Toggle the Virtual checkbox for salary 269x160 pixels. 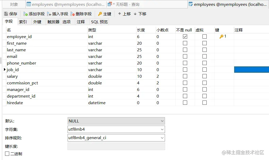coord(205,76)
